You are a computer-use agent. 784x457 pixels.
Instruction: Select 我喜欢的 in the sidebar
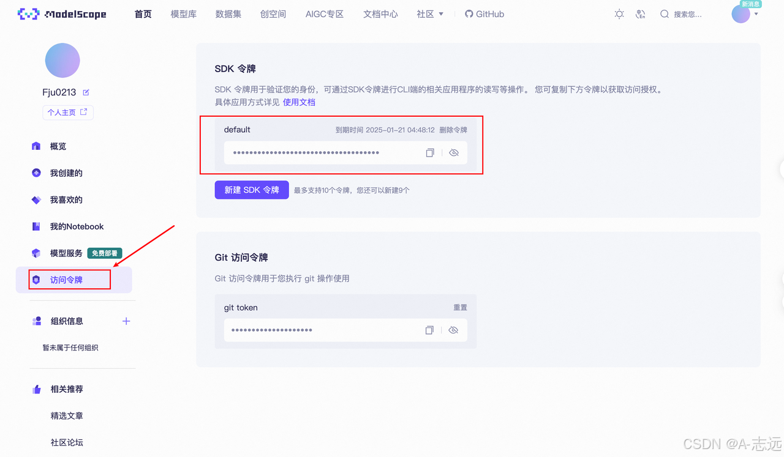[x=66, y=200]
